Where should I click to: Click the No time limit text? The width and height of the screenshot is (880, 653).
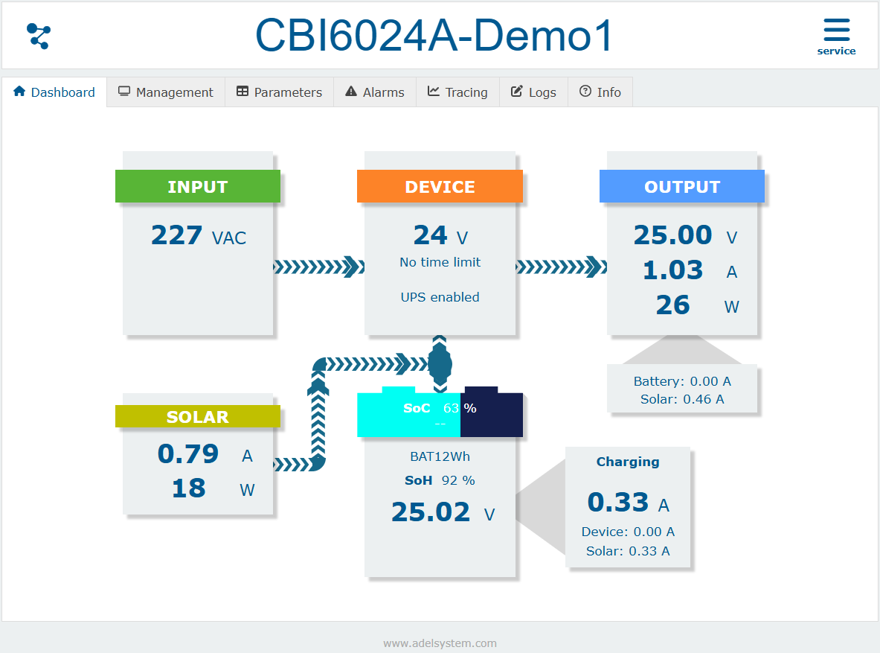coord(440,262)
